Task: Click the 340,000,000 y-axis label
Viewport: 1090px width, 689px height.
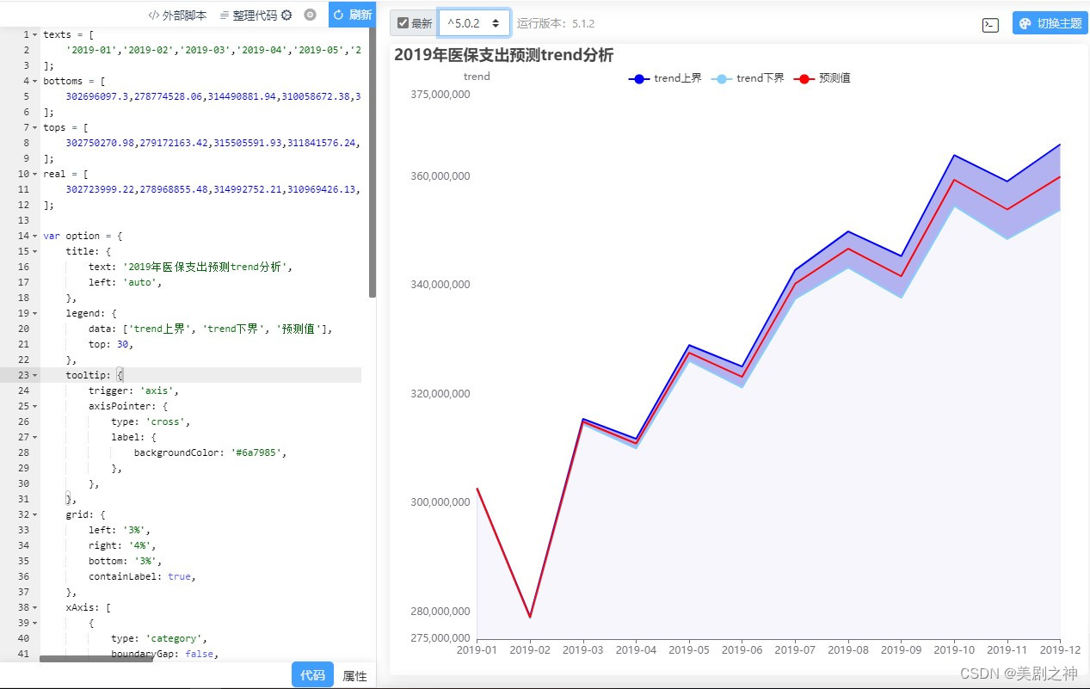Action: tap(440, 285)
